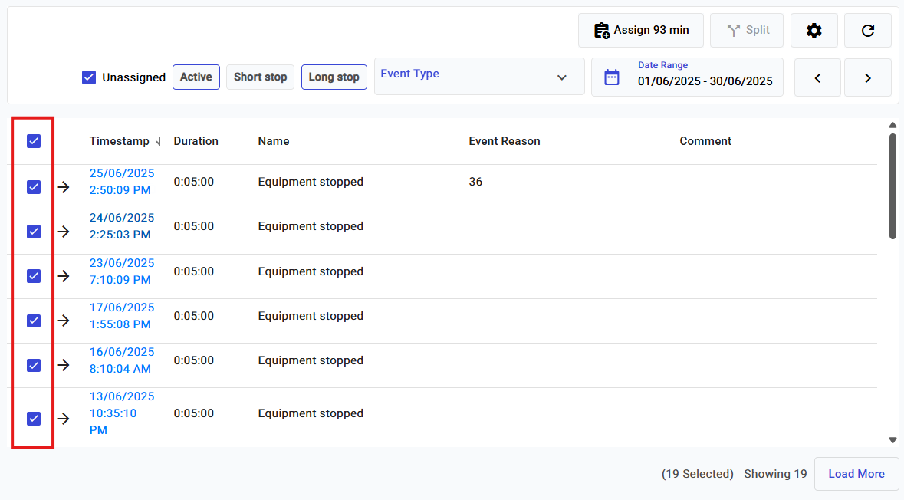
Task: Deselect the 24/06/2025 event row checkbox
Action: [x=34, y=232]
